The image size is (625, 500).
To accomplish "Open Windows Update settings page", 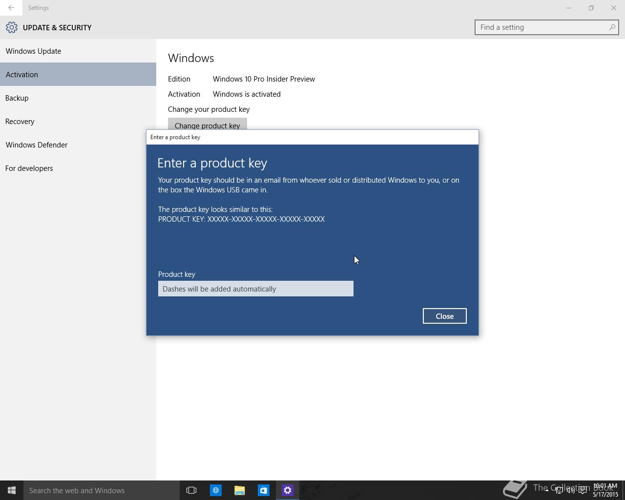I will pyautogui.click(x=78, y=51).
